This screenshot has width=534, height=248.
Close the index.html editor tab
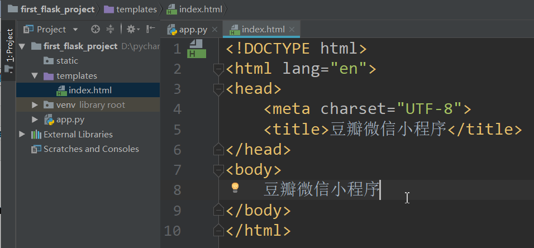coord(292,30)
